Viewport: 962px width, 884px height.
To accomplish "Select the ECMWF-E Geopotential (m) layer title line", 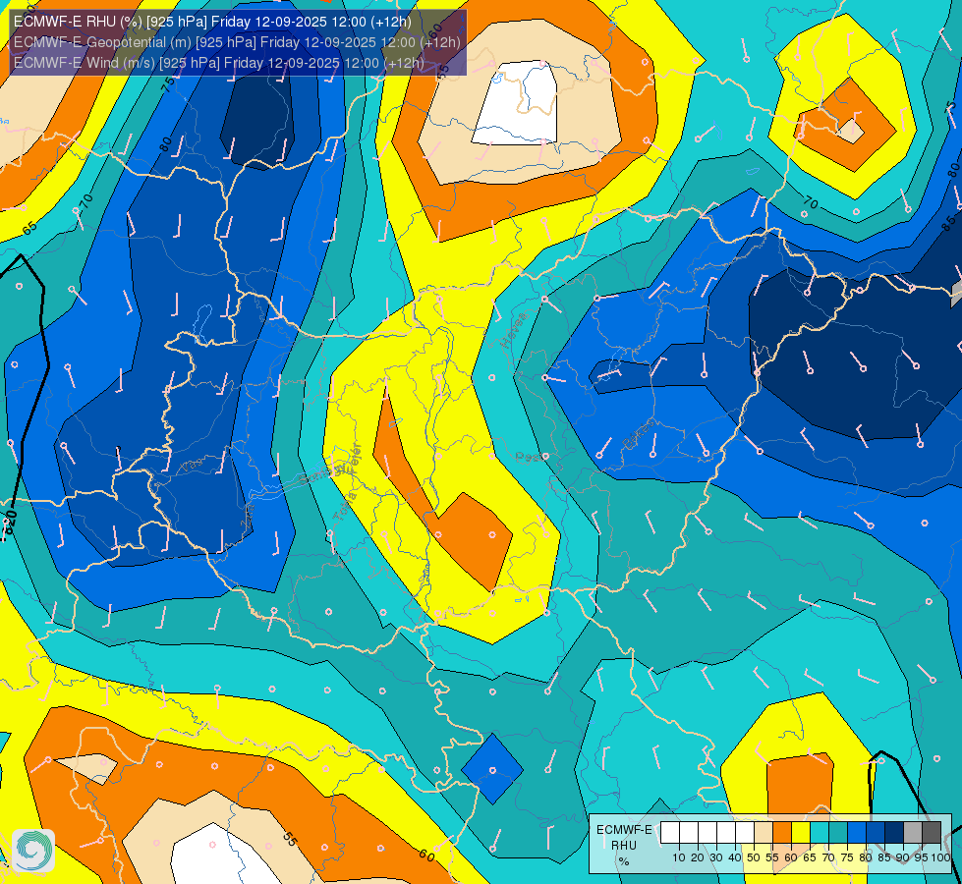I will tap(237, 42).
